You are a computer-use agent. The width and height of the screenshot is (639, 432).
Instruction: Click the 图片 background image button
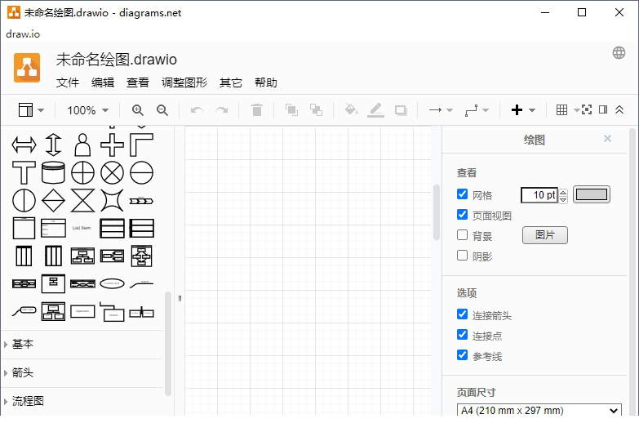(545, 235)
